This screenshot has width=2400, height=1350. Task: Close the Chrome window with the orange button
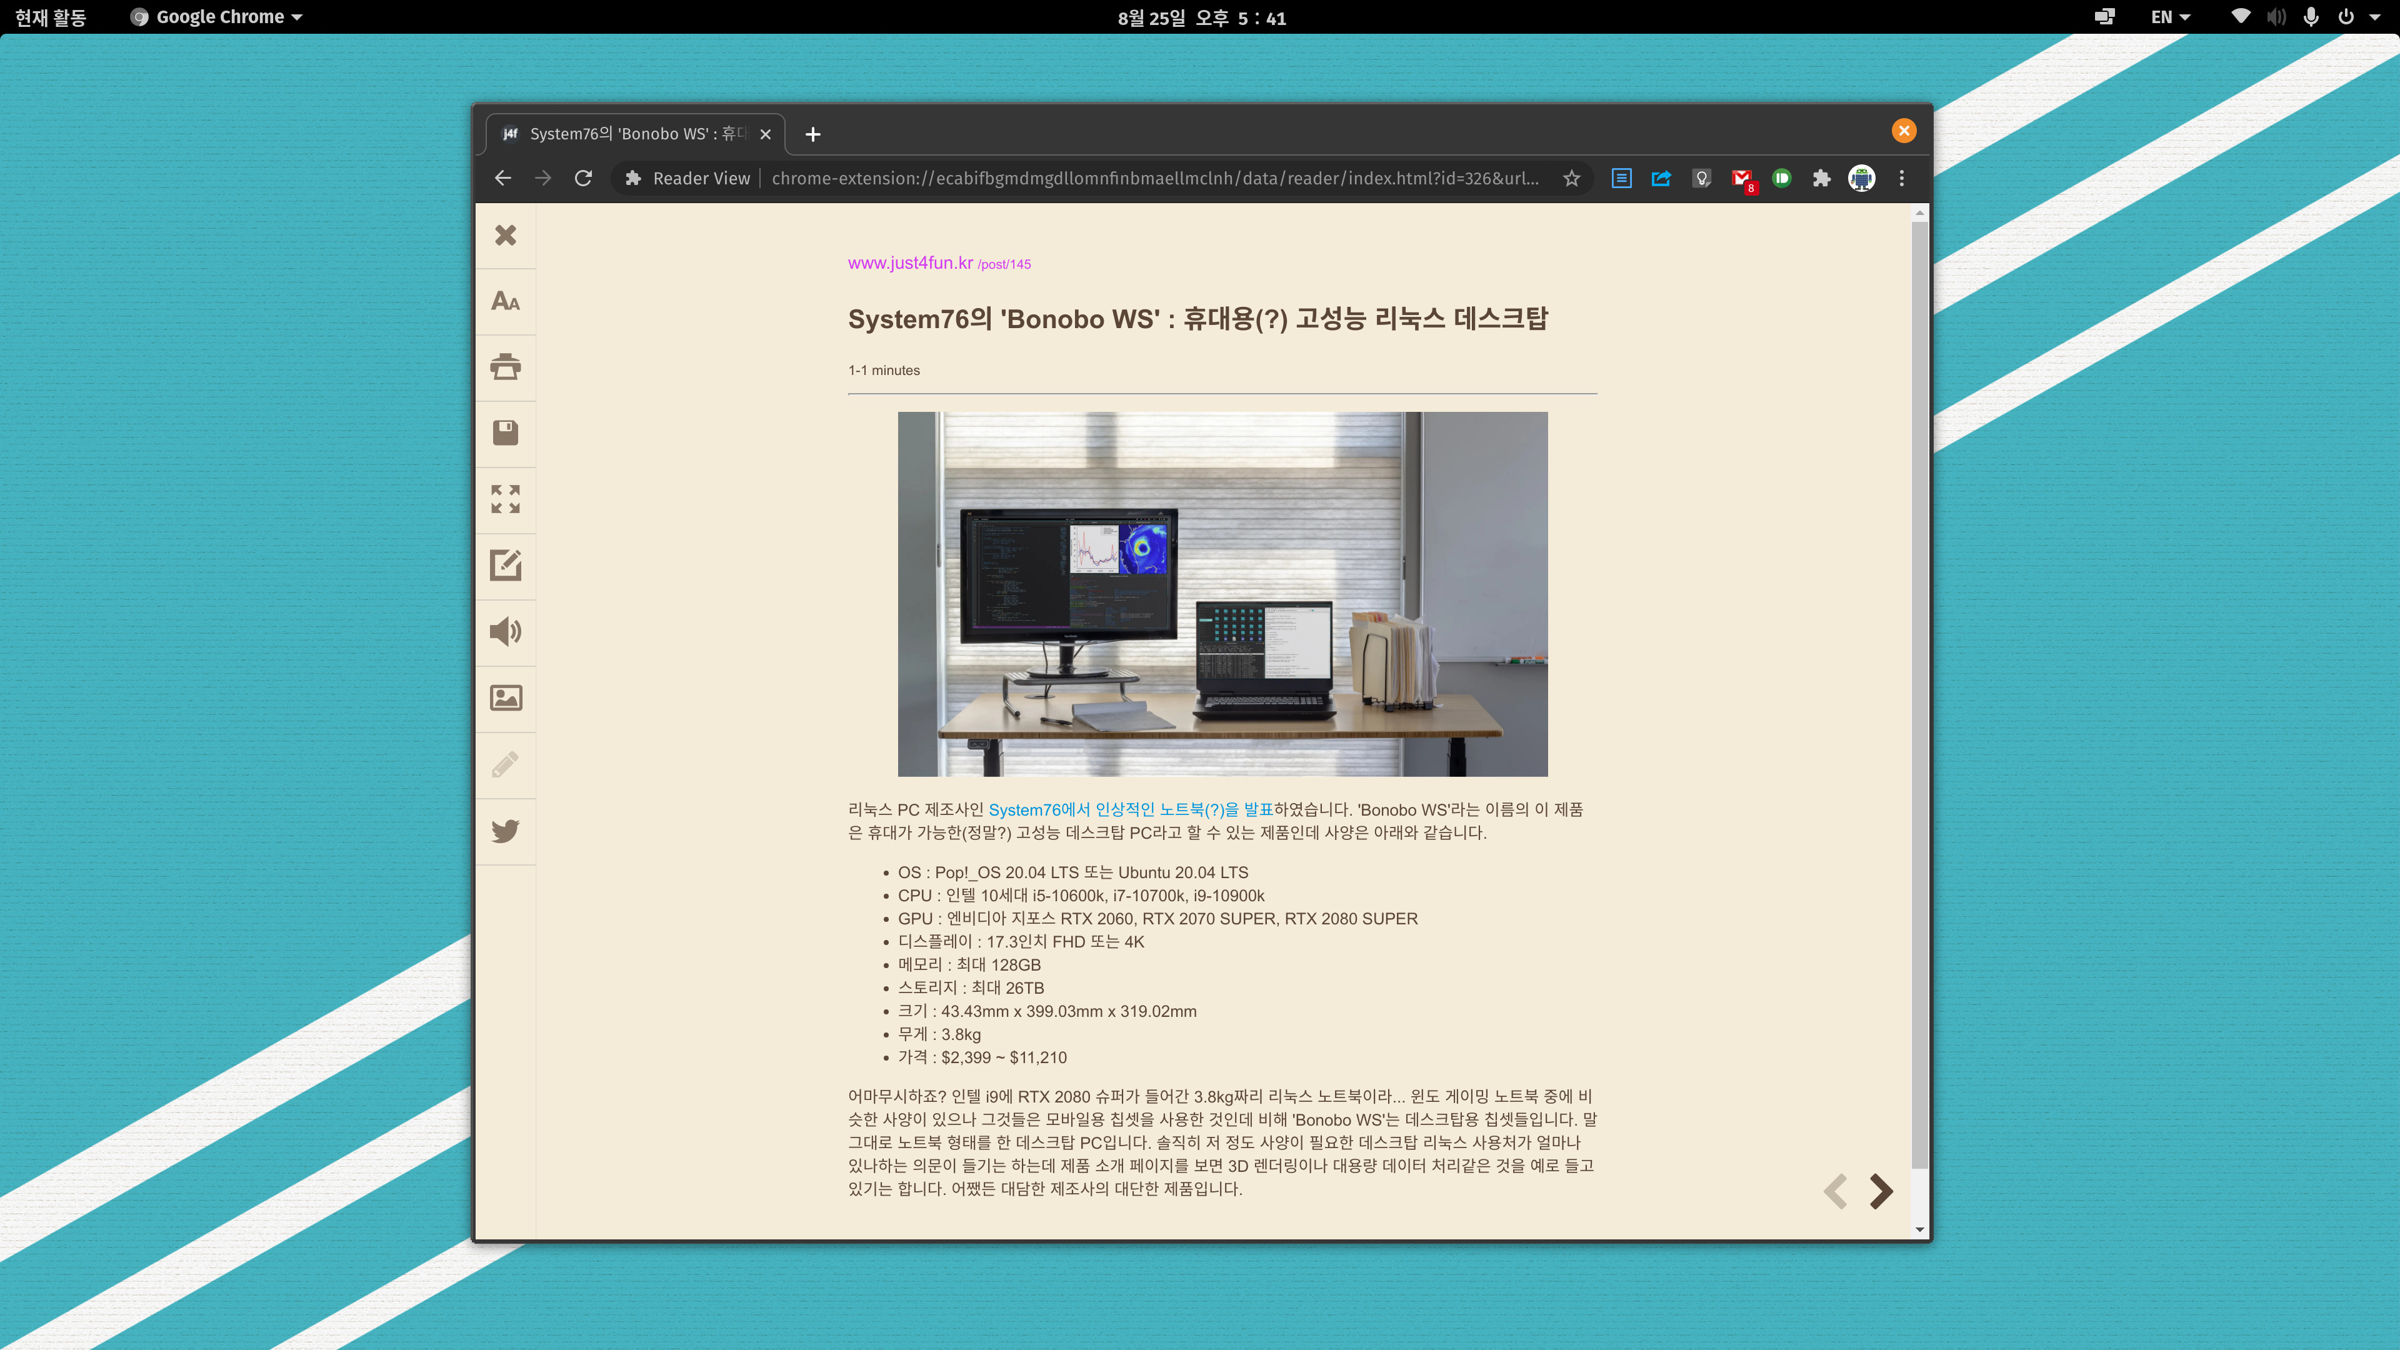click(1903, 131)
